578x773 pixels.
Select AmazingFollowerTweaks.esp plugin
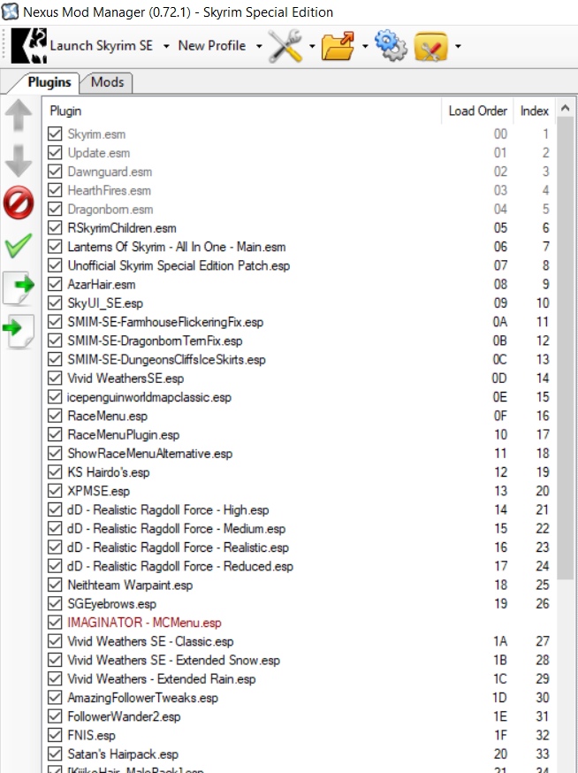tap(299, 698)
